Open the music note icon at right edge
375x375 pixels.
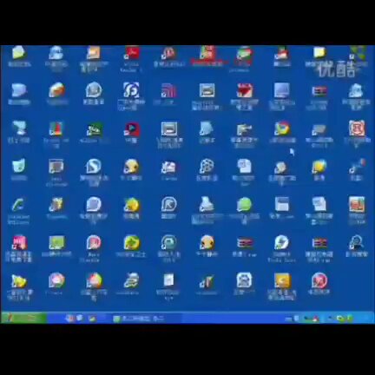[357, 167]
